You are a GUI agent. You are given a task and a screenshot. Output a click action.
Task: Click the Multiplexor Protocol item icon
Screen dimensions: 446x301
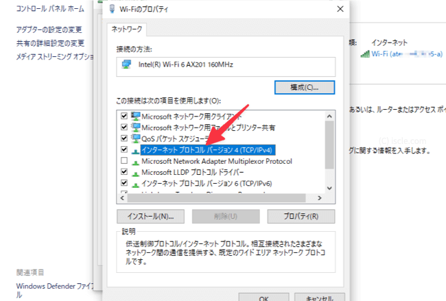(135, 162)
